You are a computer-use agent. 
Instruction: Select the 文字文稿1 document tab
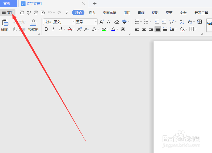[x=34, y=4]
